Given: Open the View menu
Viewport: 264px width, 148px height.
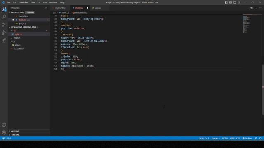Looking at the screenshot, I should [33, 2].
